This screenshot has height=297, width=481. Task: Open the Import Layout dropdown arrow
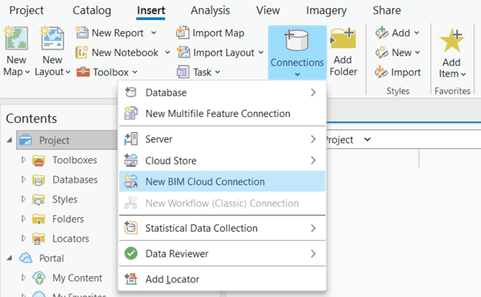pyautogui.click(x=261, y=52)
